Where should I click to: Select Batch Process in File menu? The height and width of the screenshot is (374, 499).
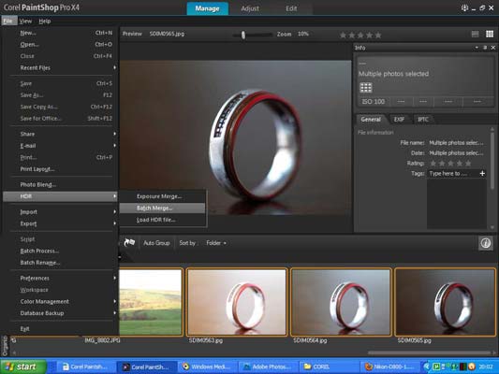coord(61,251)
